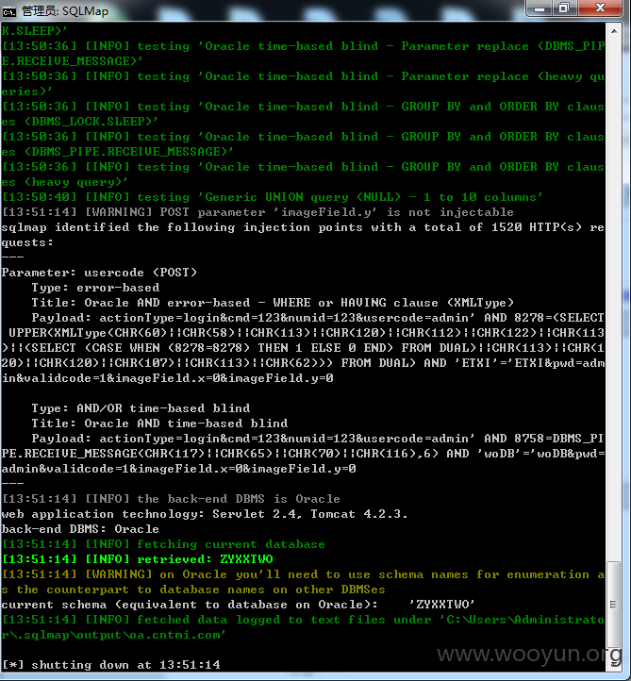
Task: Click the vertical scrollbar thumb
Action: [613, 605]
